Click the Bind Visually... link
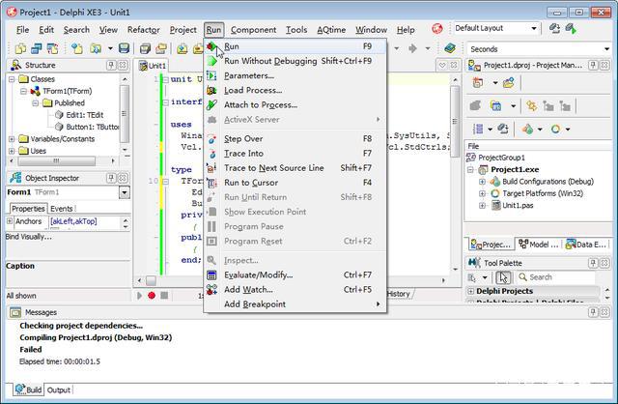 (x=28, y=237)
